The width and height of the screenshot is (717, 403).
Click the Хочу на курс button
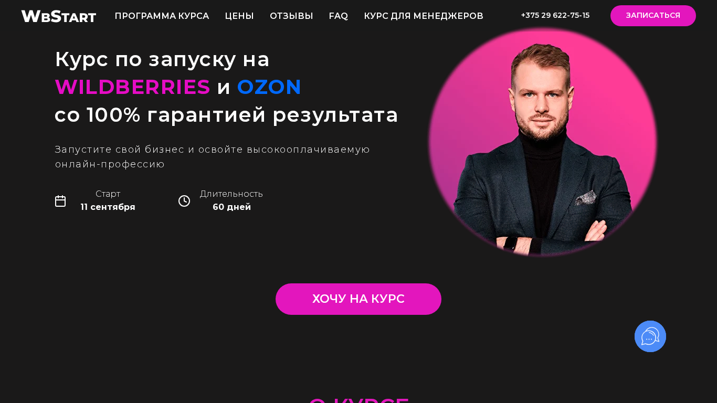click(358, 299)
